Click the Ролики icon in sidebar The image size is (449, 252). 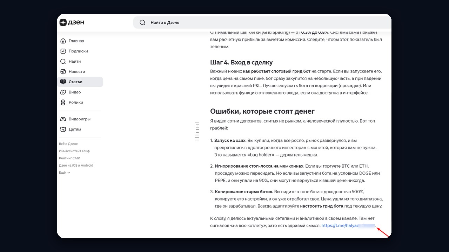click(63, 102)
